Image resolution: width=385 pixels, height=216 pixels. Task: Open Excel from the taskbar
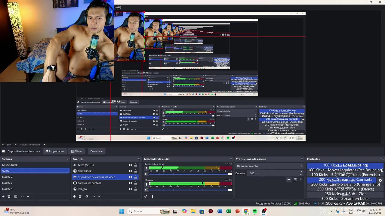pos(228,211)
